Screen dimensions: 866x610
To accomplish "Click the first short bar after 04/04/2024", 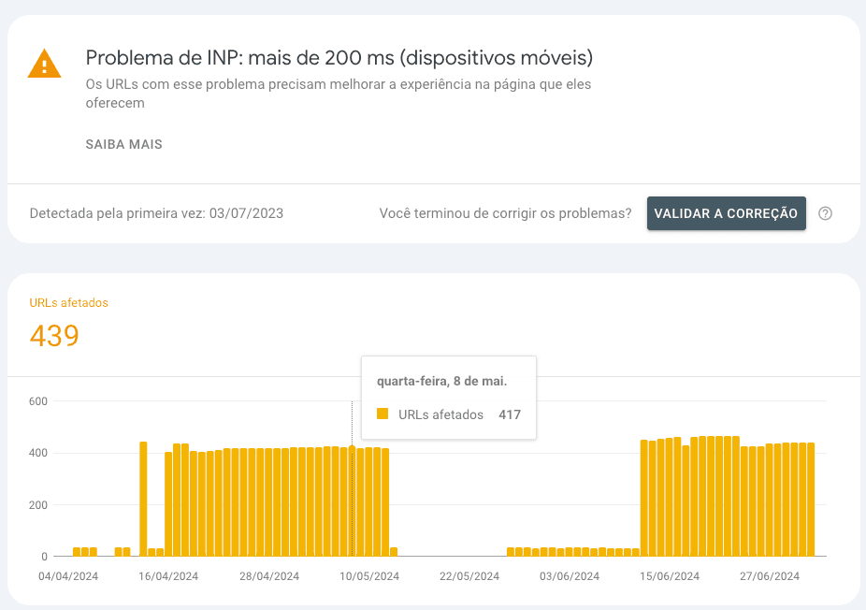I will [77, 552].
